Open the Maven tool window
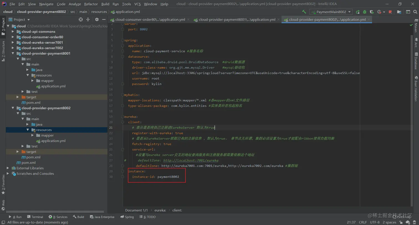 click(416, 26)
